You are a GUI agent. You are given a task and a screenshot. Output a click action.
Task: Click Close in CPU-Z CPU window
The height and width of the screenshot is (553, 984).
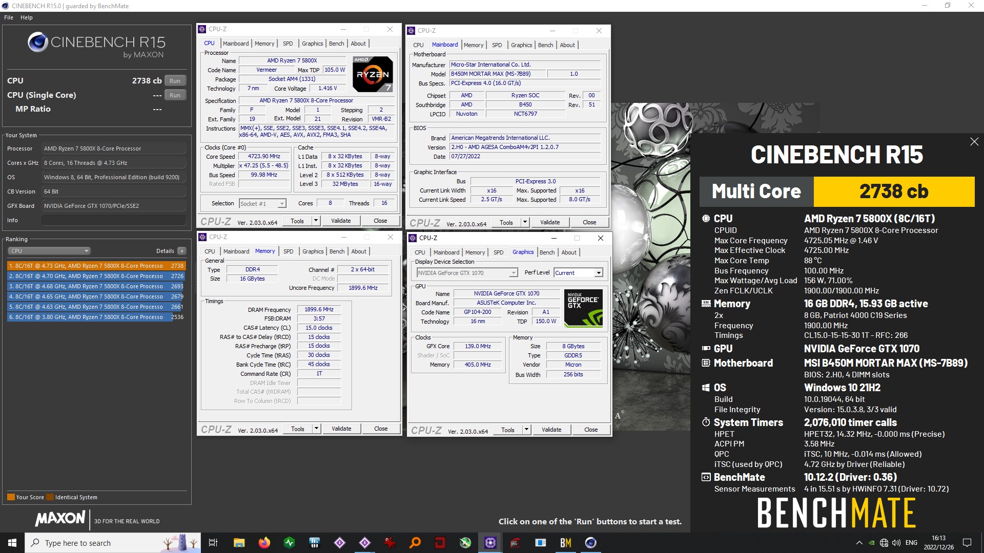(x=380, y=221)
